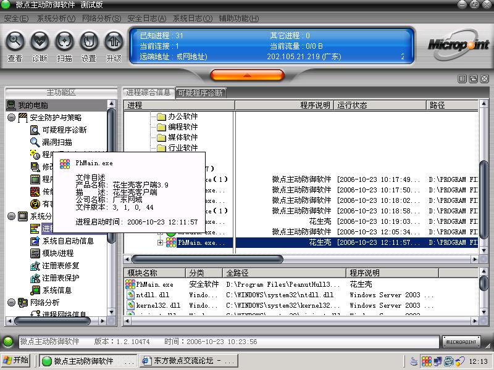The image size is (494, 370).
Task: Click colorful 花生壳 tray icon
Action: (427, 361)
